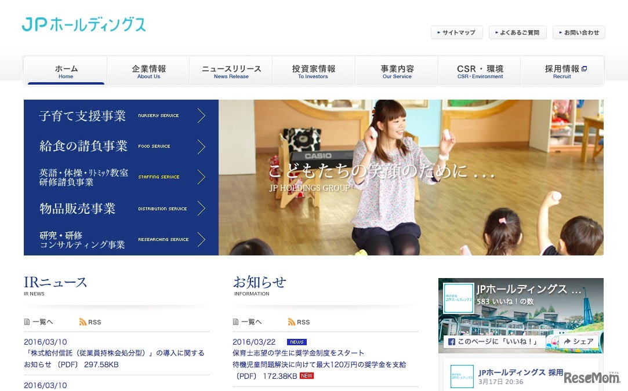Viewport: 628px width, 391px height.
Task: Click the Facebook シェア share button
Action: point(578,341)
